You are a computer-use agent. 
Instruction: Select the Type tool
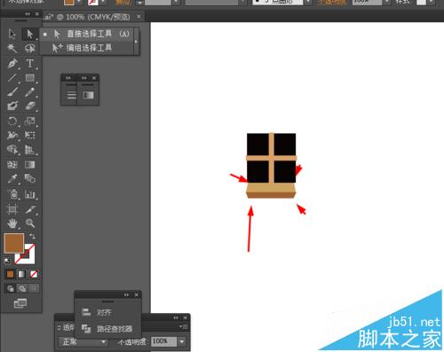point(29,63)
